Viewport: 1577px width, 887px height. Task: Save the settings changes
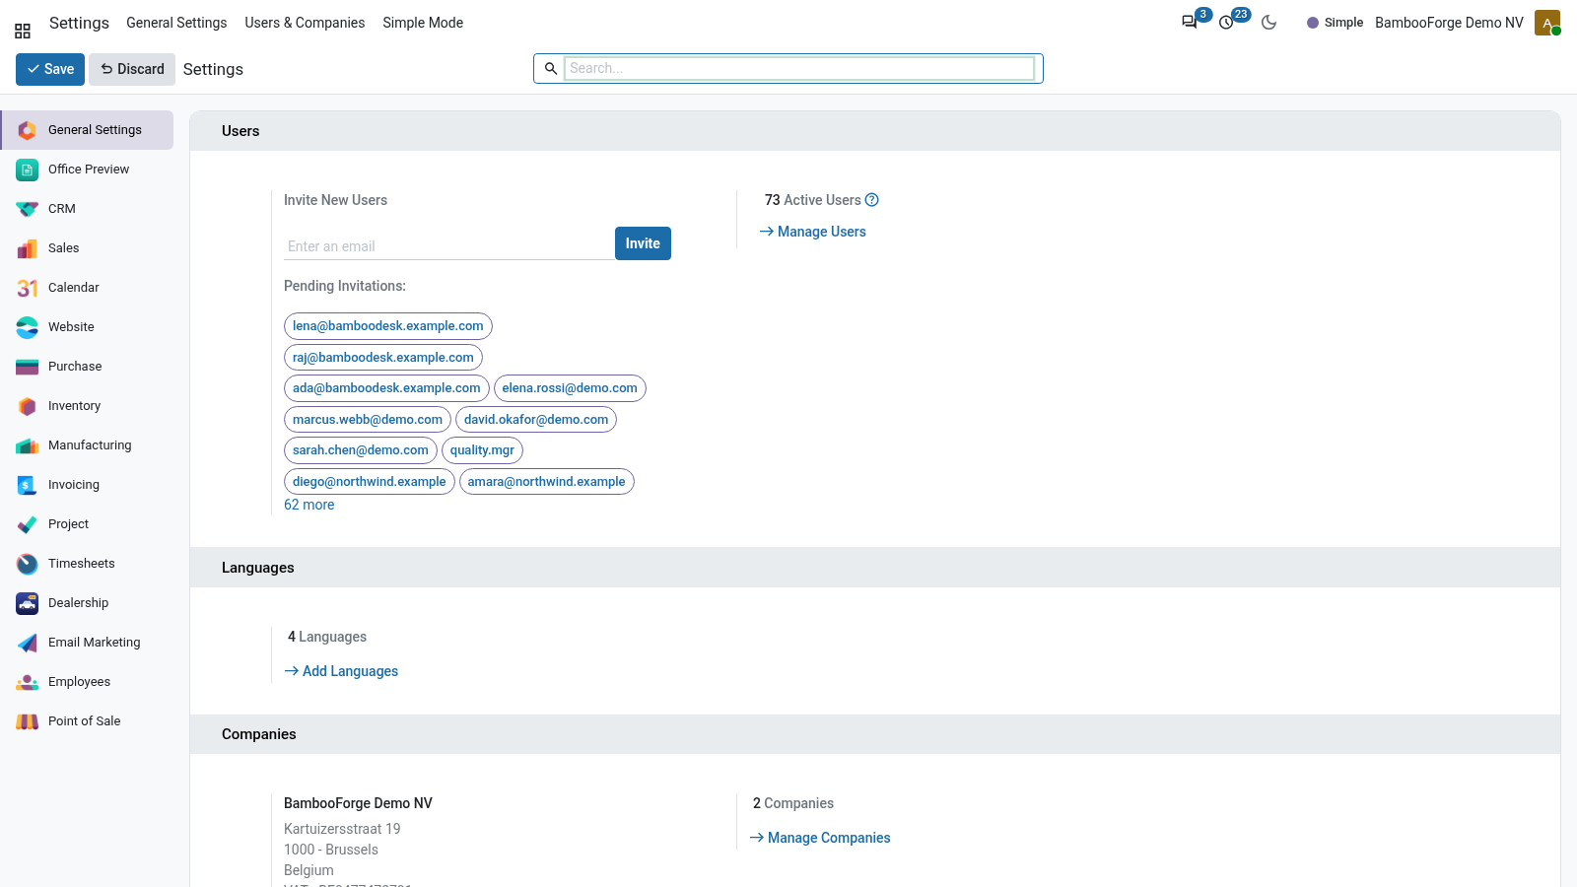click(50, 69)
